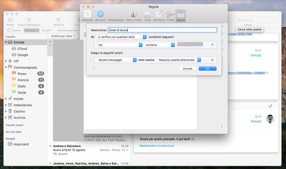This screenshot has height=169, width=286.
Task: Click the Ricevi icon in Mail toolbar
Action: (x=10, y=20)
